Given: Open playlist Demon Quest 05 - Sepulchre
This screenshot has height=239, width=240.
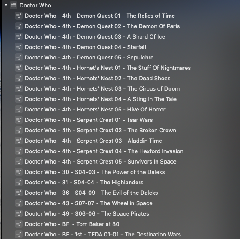Looking at the screenshot, I should tap(89, 57).
